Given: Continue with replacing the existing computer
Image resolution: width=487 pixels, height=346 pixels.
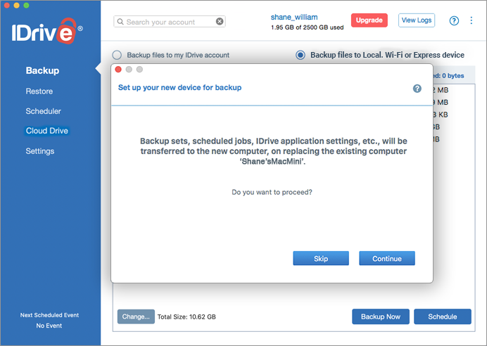Looking at the screenshot, I should 387,259.
